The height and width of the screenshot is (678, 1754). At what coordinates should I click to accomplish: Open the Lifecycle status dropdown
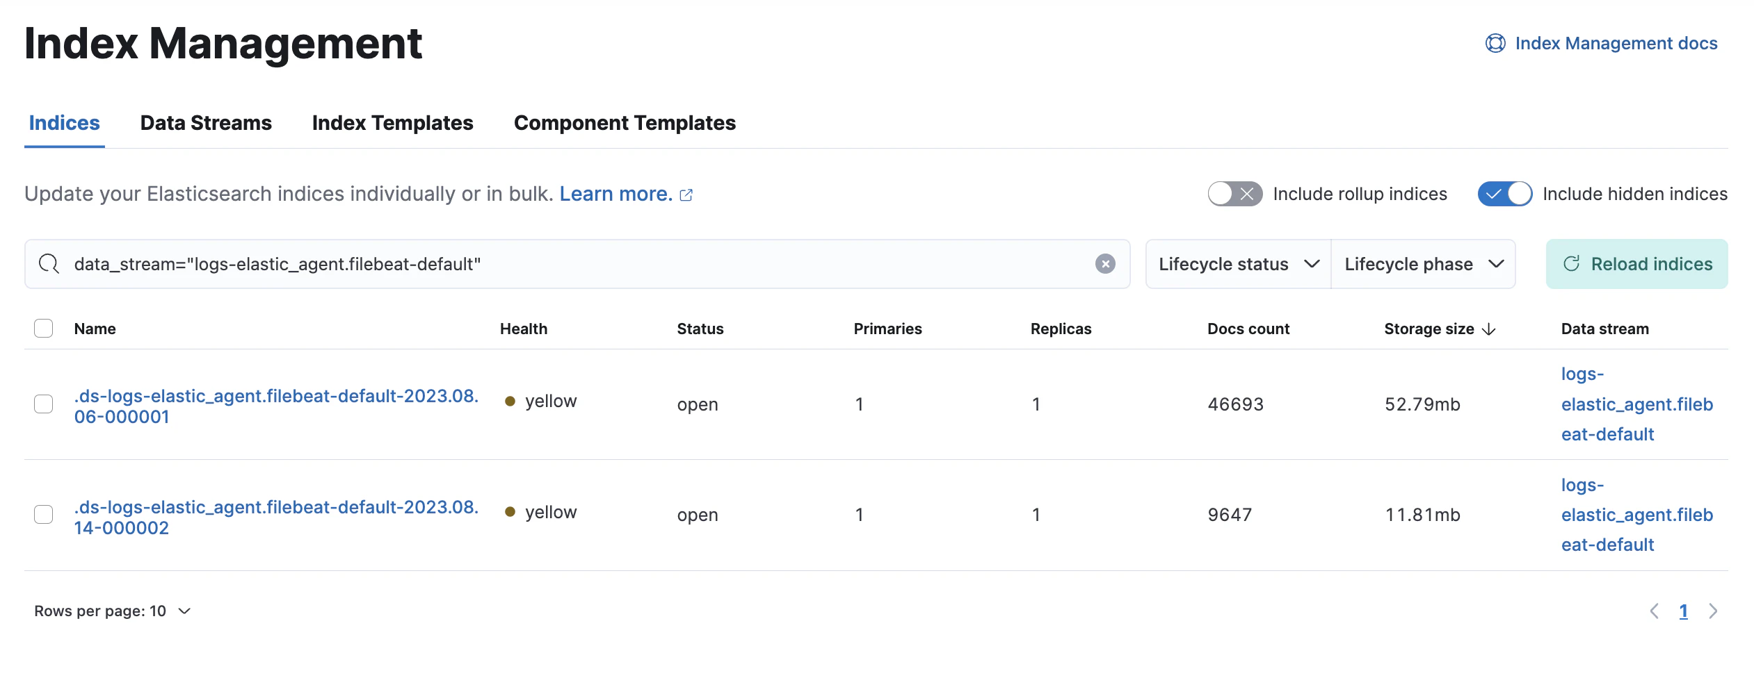(x=1239, y=264)
